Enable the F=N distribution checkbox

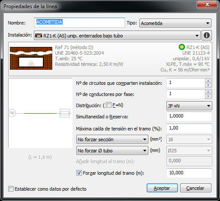[x=108, y=105]
